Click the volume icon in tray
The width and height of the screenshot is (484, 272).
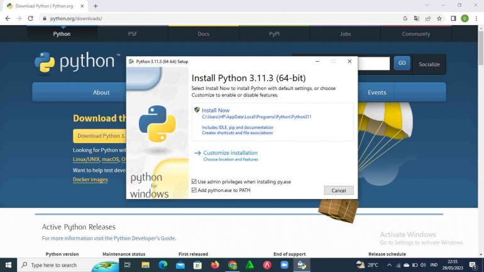pyautogui.click(x=423, y=265)
